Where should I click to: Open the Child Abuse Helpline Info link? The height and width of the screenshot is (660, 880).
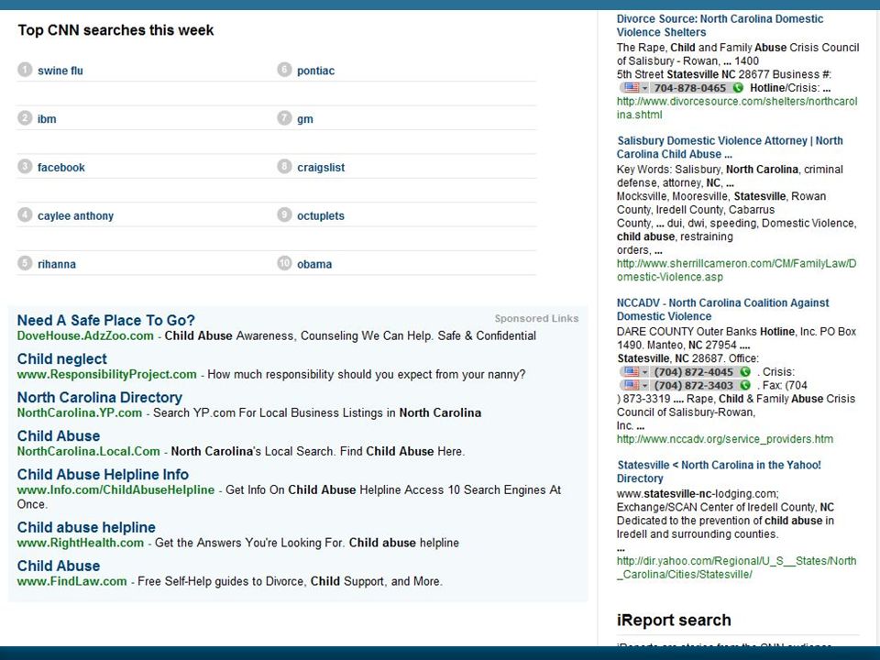[103, 474]
